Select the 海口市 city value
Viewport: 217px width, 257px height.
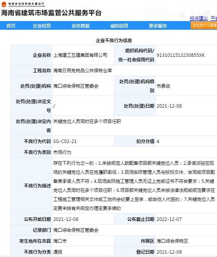tap(60, 241)
